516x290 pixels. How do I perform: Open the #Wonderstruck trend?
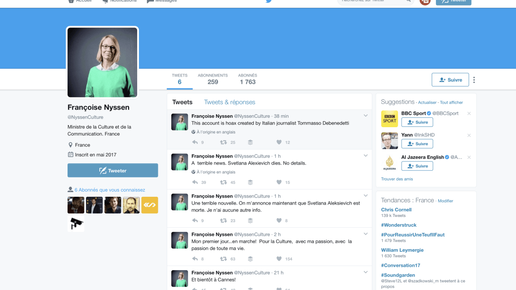click(x=399, y=225)
